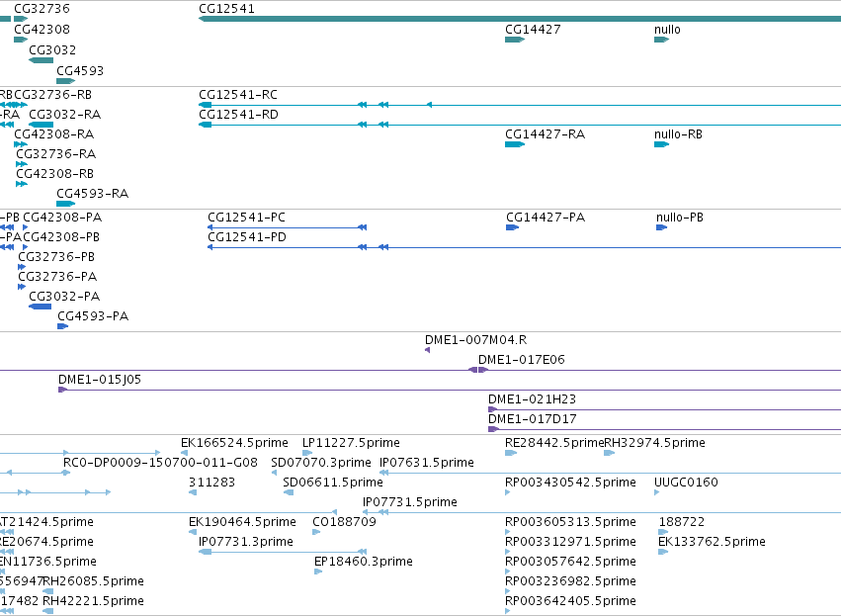Click the nullo gene arrow glyph
841x616 pixels.
coord(662,40)
